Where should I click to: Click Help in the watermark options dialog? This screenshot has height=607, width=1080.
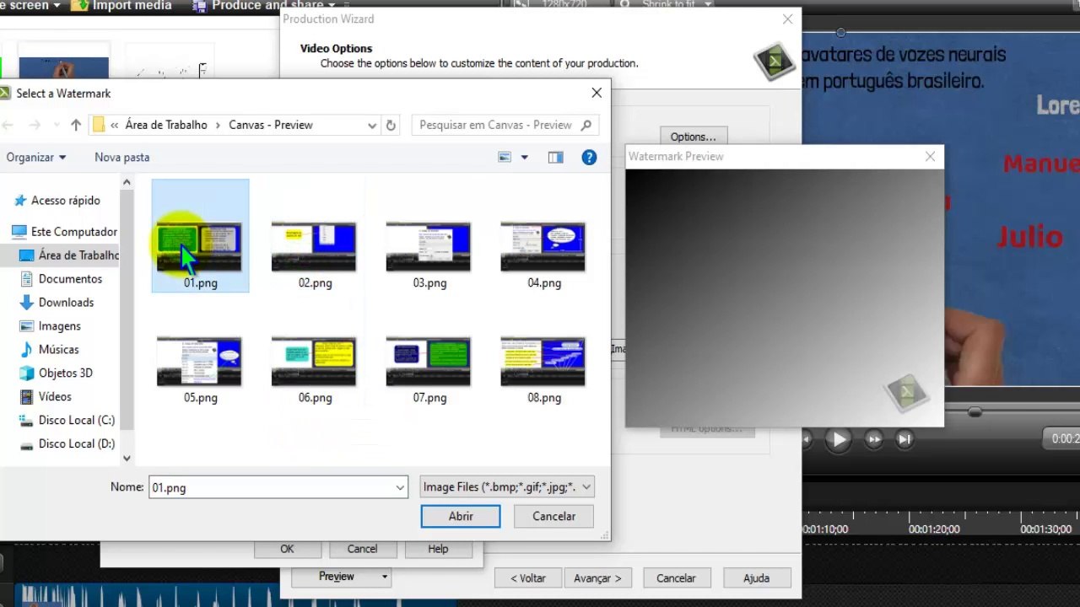(x=438, y=549)
